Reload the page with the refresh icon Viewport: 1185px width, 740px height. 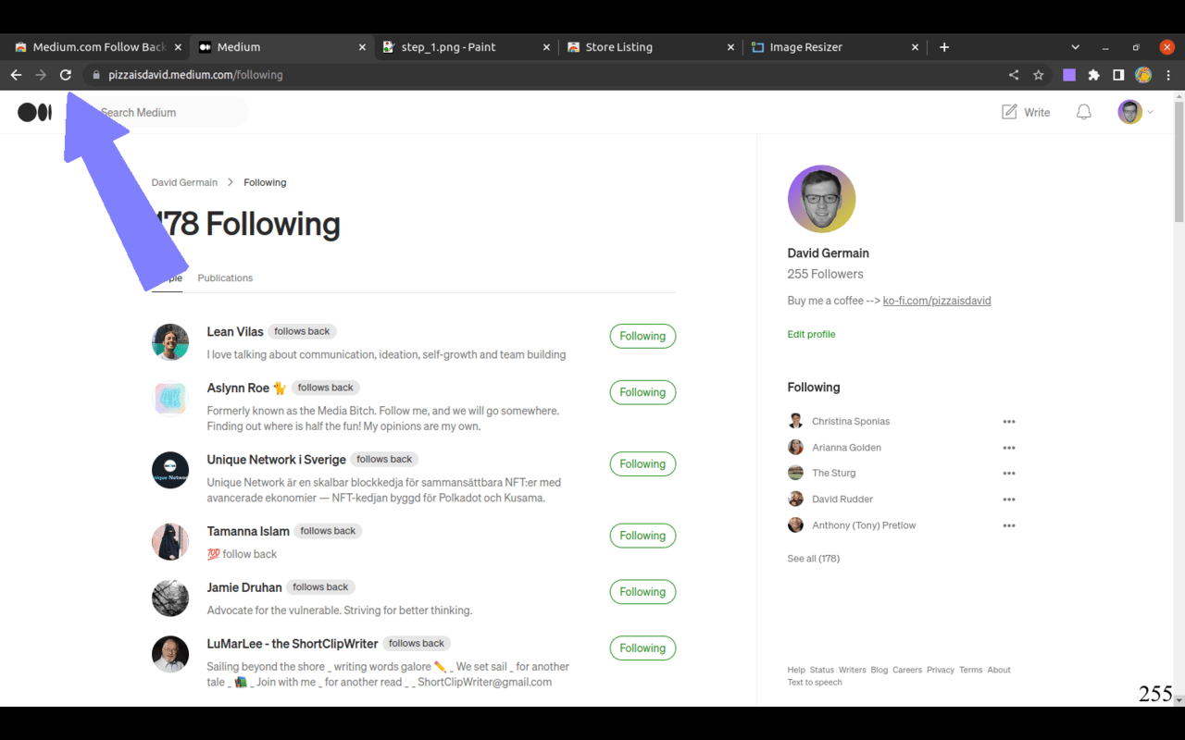click(66, 75)
